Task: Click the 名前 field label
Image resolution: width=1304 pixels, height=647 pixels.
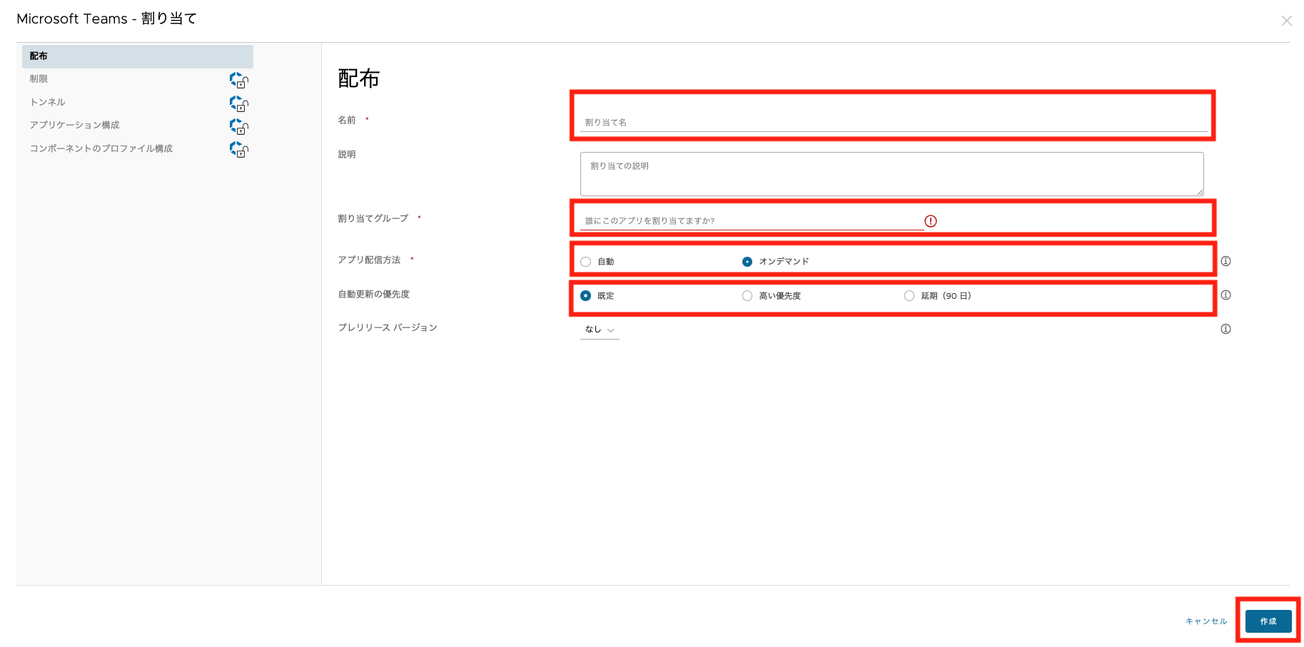Action: [347, 120]
